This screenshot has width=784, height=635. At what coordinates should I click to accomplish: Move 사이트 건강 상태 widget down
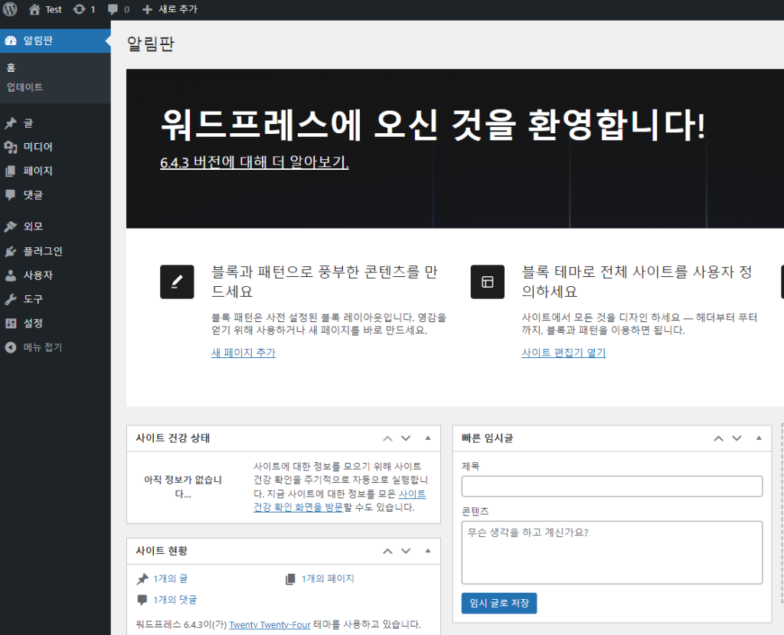click(406, 438)
